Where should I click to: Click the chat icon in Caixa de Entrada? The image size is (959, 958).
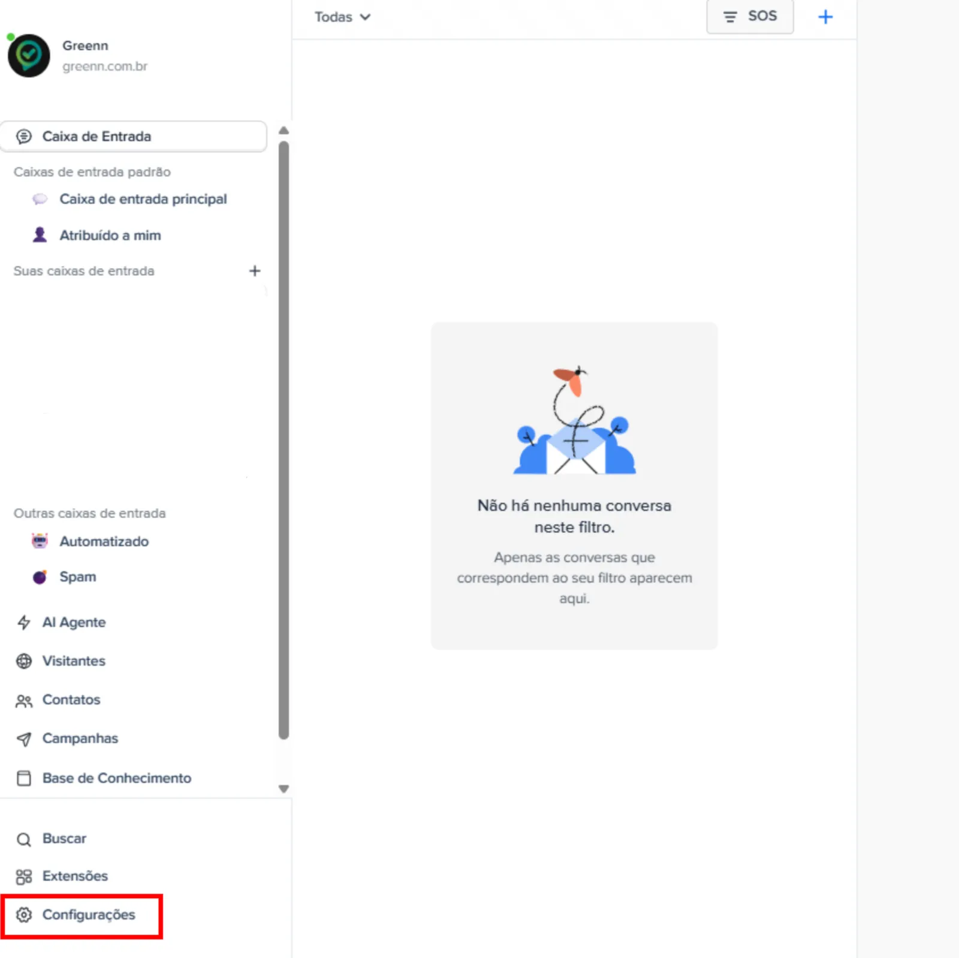[24, 137]
